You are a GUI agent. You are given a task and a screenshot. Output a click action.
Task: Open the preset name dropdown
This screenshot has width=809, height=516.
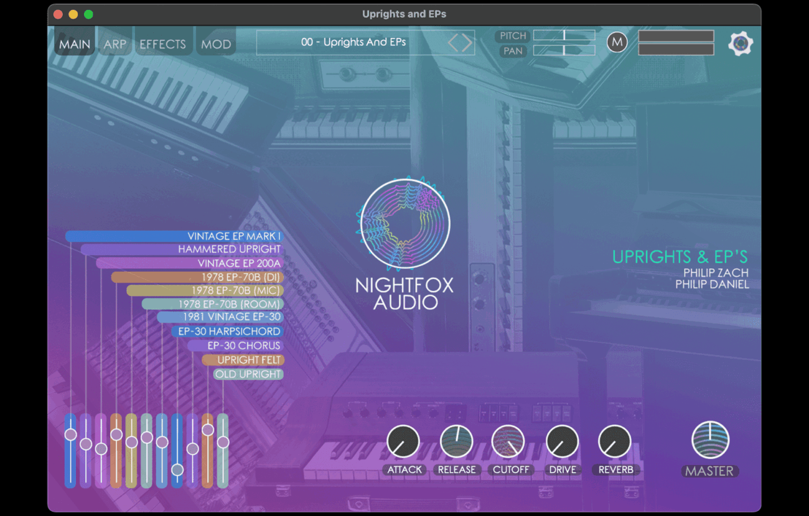tap(353, 43)
